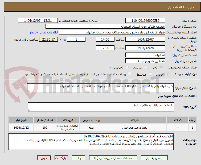Select the کالا radio button
201x165 pixels.
point(161,67)
